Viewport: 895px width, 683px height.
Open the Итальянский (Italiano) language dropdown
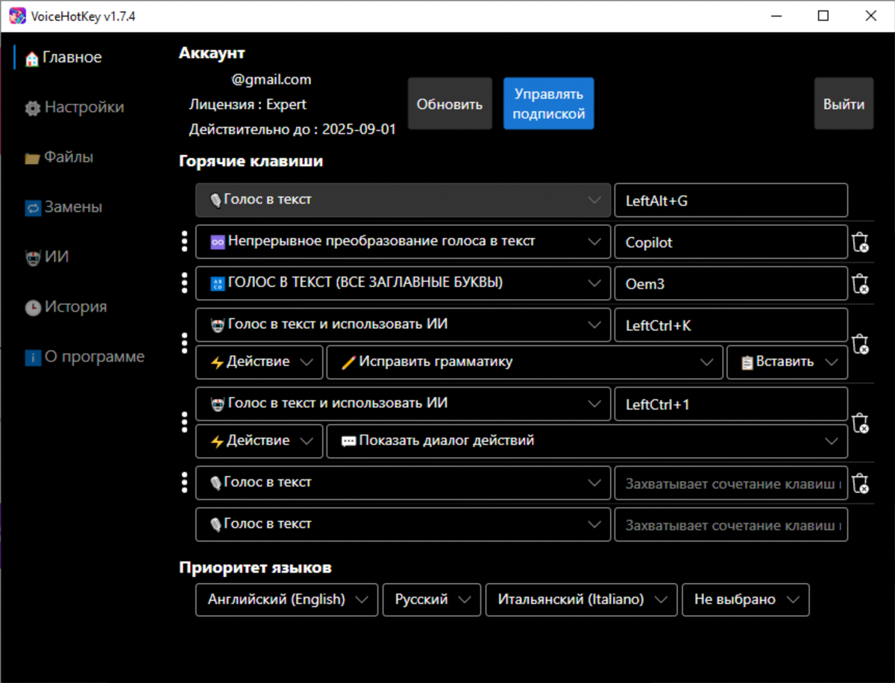582,599
